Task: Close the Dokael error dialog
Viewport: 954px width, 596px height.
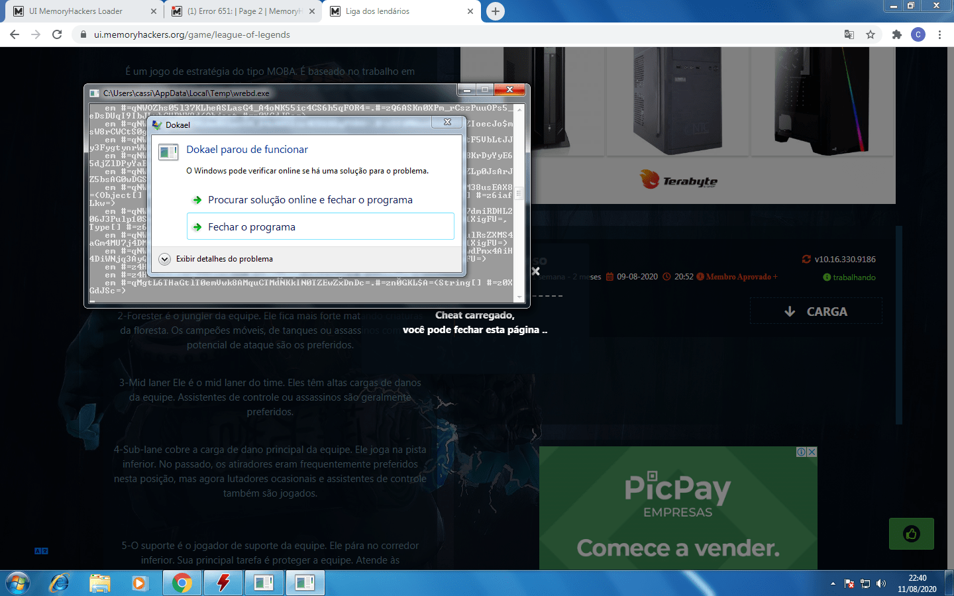Action: coord(447,123)
